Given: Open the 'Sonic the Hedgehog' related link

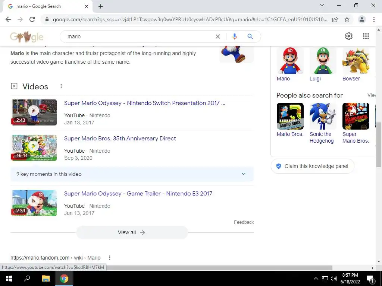Looking at the screenshot, I should 322,137.
